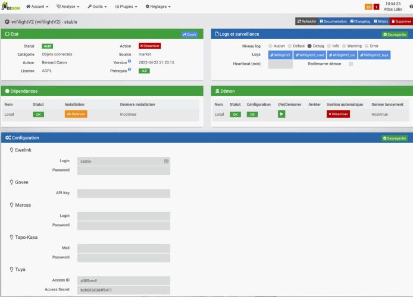Click the red Supprimer button

point(401,21)
